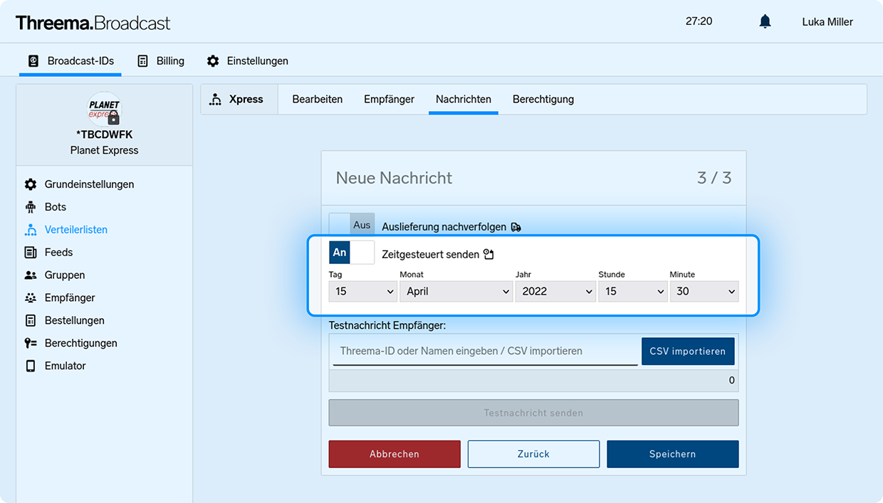Screen dimensions: 883x503
Task: Select the Nachrichten tab
Action: tap(464, 100)
